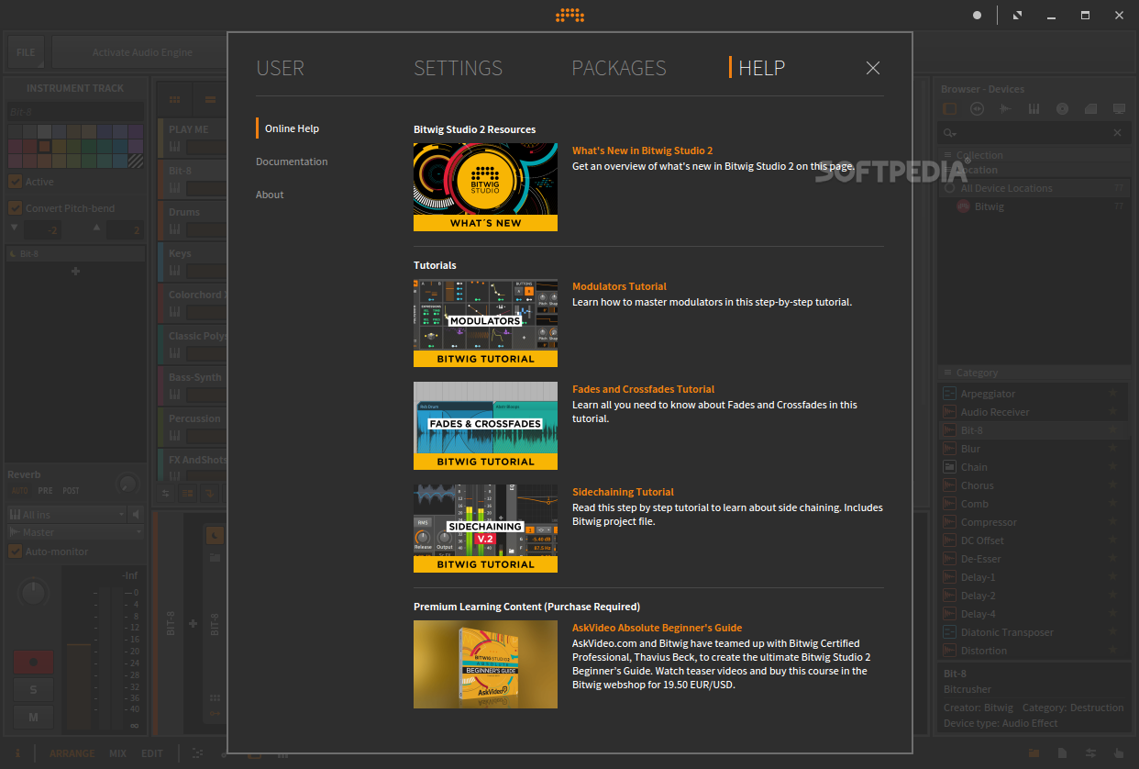This screenshot has height=769, width=1139.
Task: Mute the monitor speaker icon beside All ins
Action: pos(137,514)
